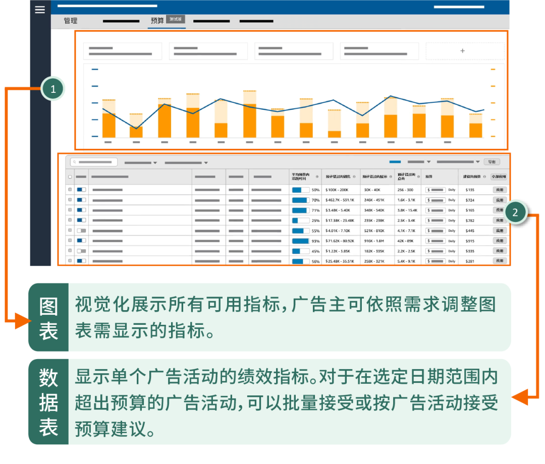Enable the off switch in the 55% row
The image size is (545, 464).
[x=81, y=230]
